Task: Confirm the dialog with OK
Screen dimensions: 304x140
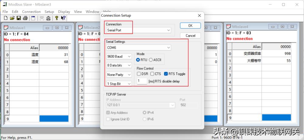Action: (x=190, y=26)
